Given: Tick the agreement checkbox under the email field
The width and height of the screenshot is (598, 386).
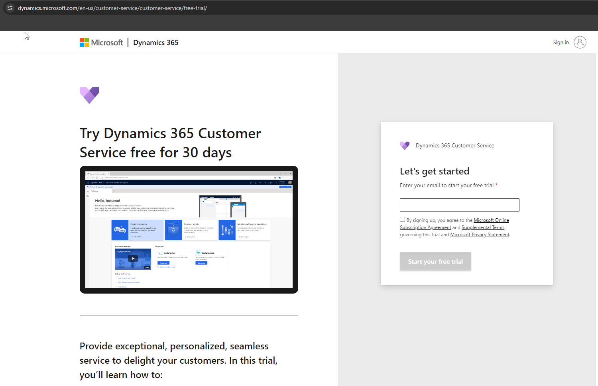Looking at the screenshot, I should click(403, 219).
